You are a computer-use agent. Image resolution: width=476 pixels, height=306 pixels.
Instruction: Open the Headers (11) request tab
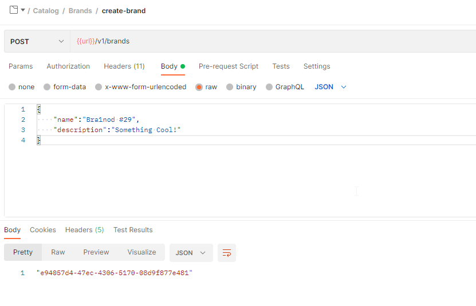tap(124, 66)
